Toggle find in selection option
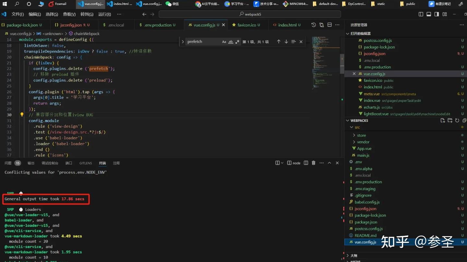 click(x=293, y=42)
